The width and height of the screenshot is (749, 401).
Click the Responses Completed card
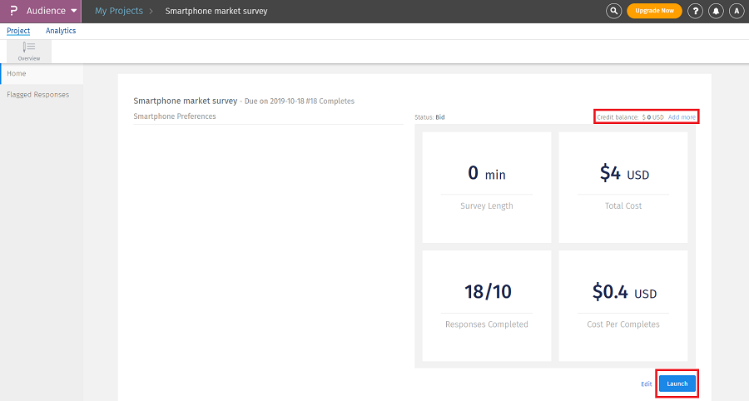point(487,304)
